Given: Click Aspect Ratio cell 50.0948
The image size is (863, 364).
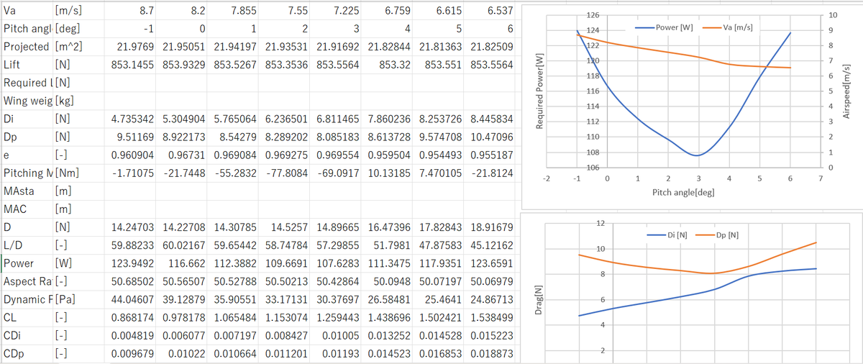Looking at the screenshot, I should pyautogui.click(x=388, y=281).
